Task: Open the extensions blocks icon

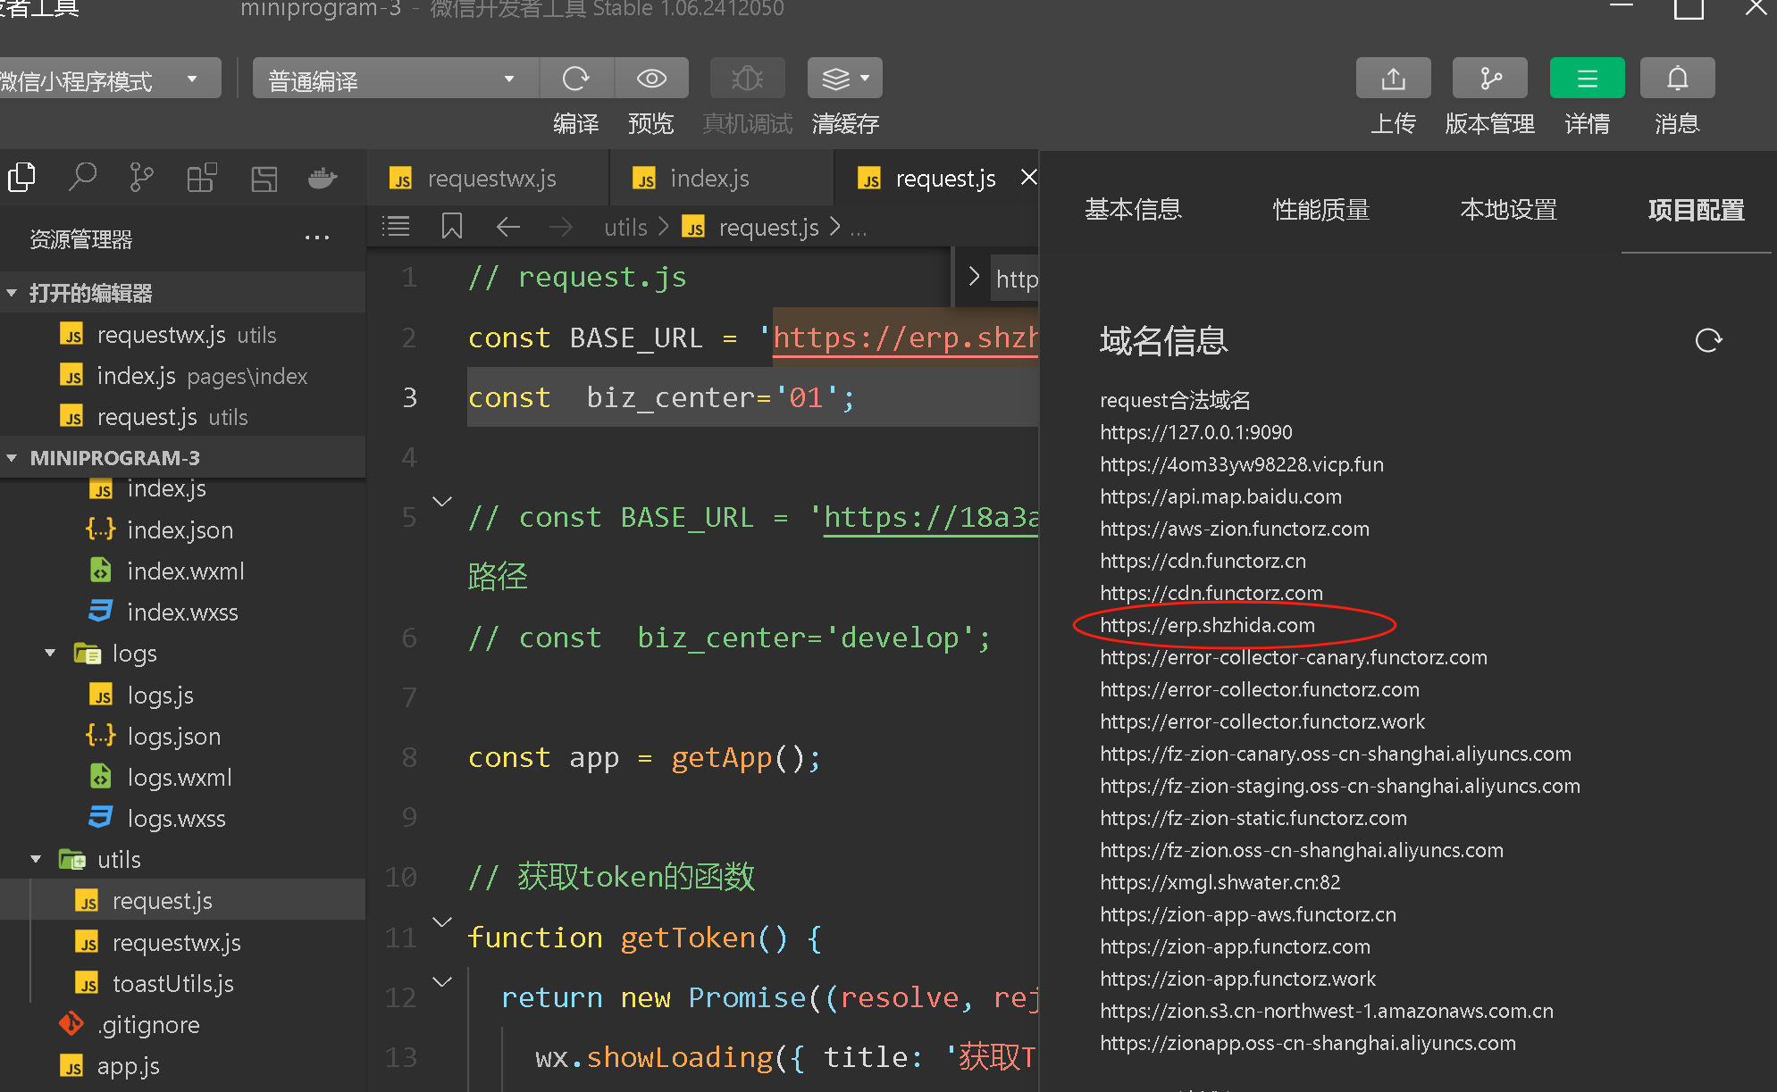Action: click(x=202, y=178)
